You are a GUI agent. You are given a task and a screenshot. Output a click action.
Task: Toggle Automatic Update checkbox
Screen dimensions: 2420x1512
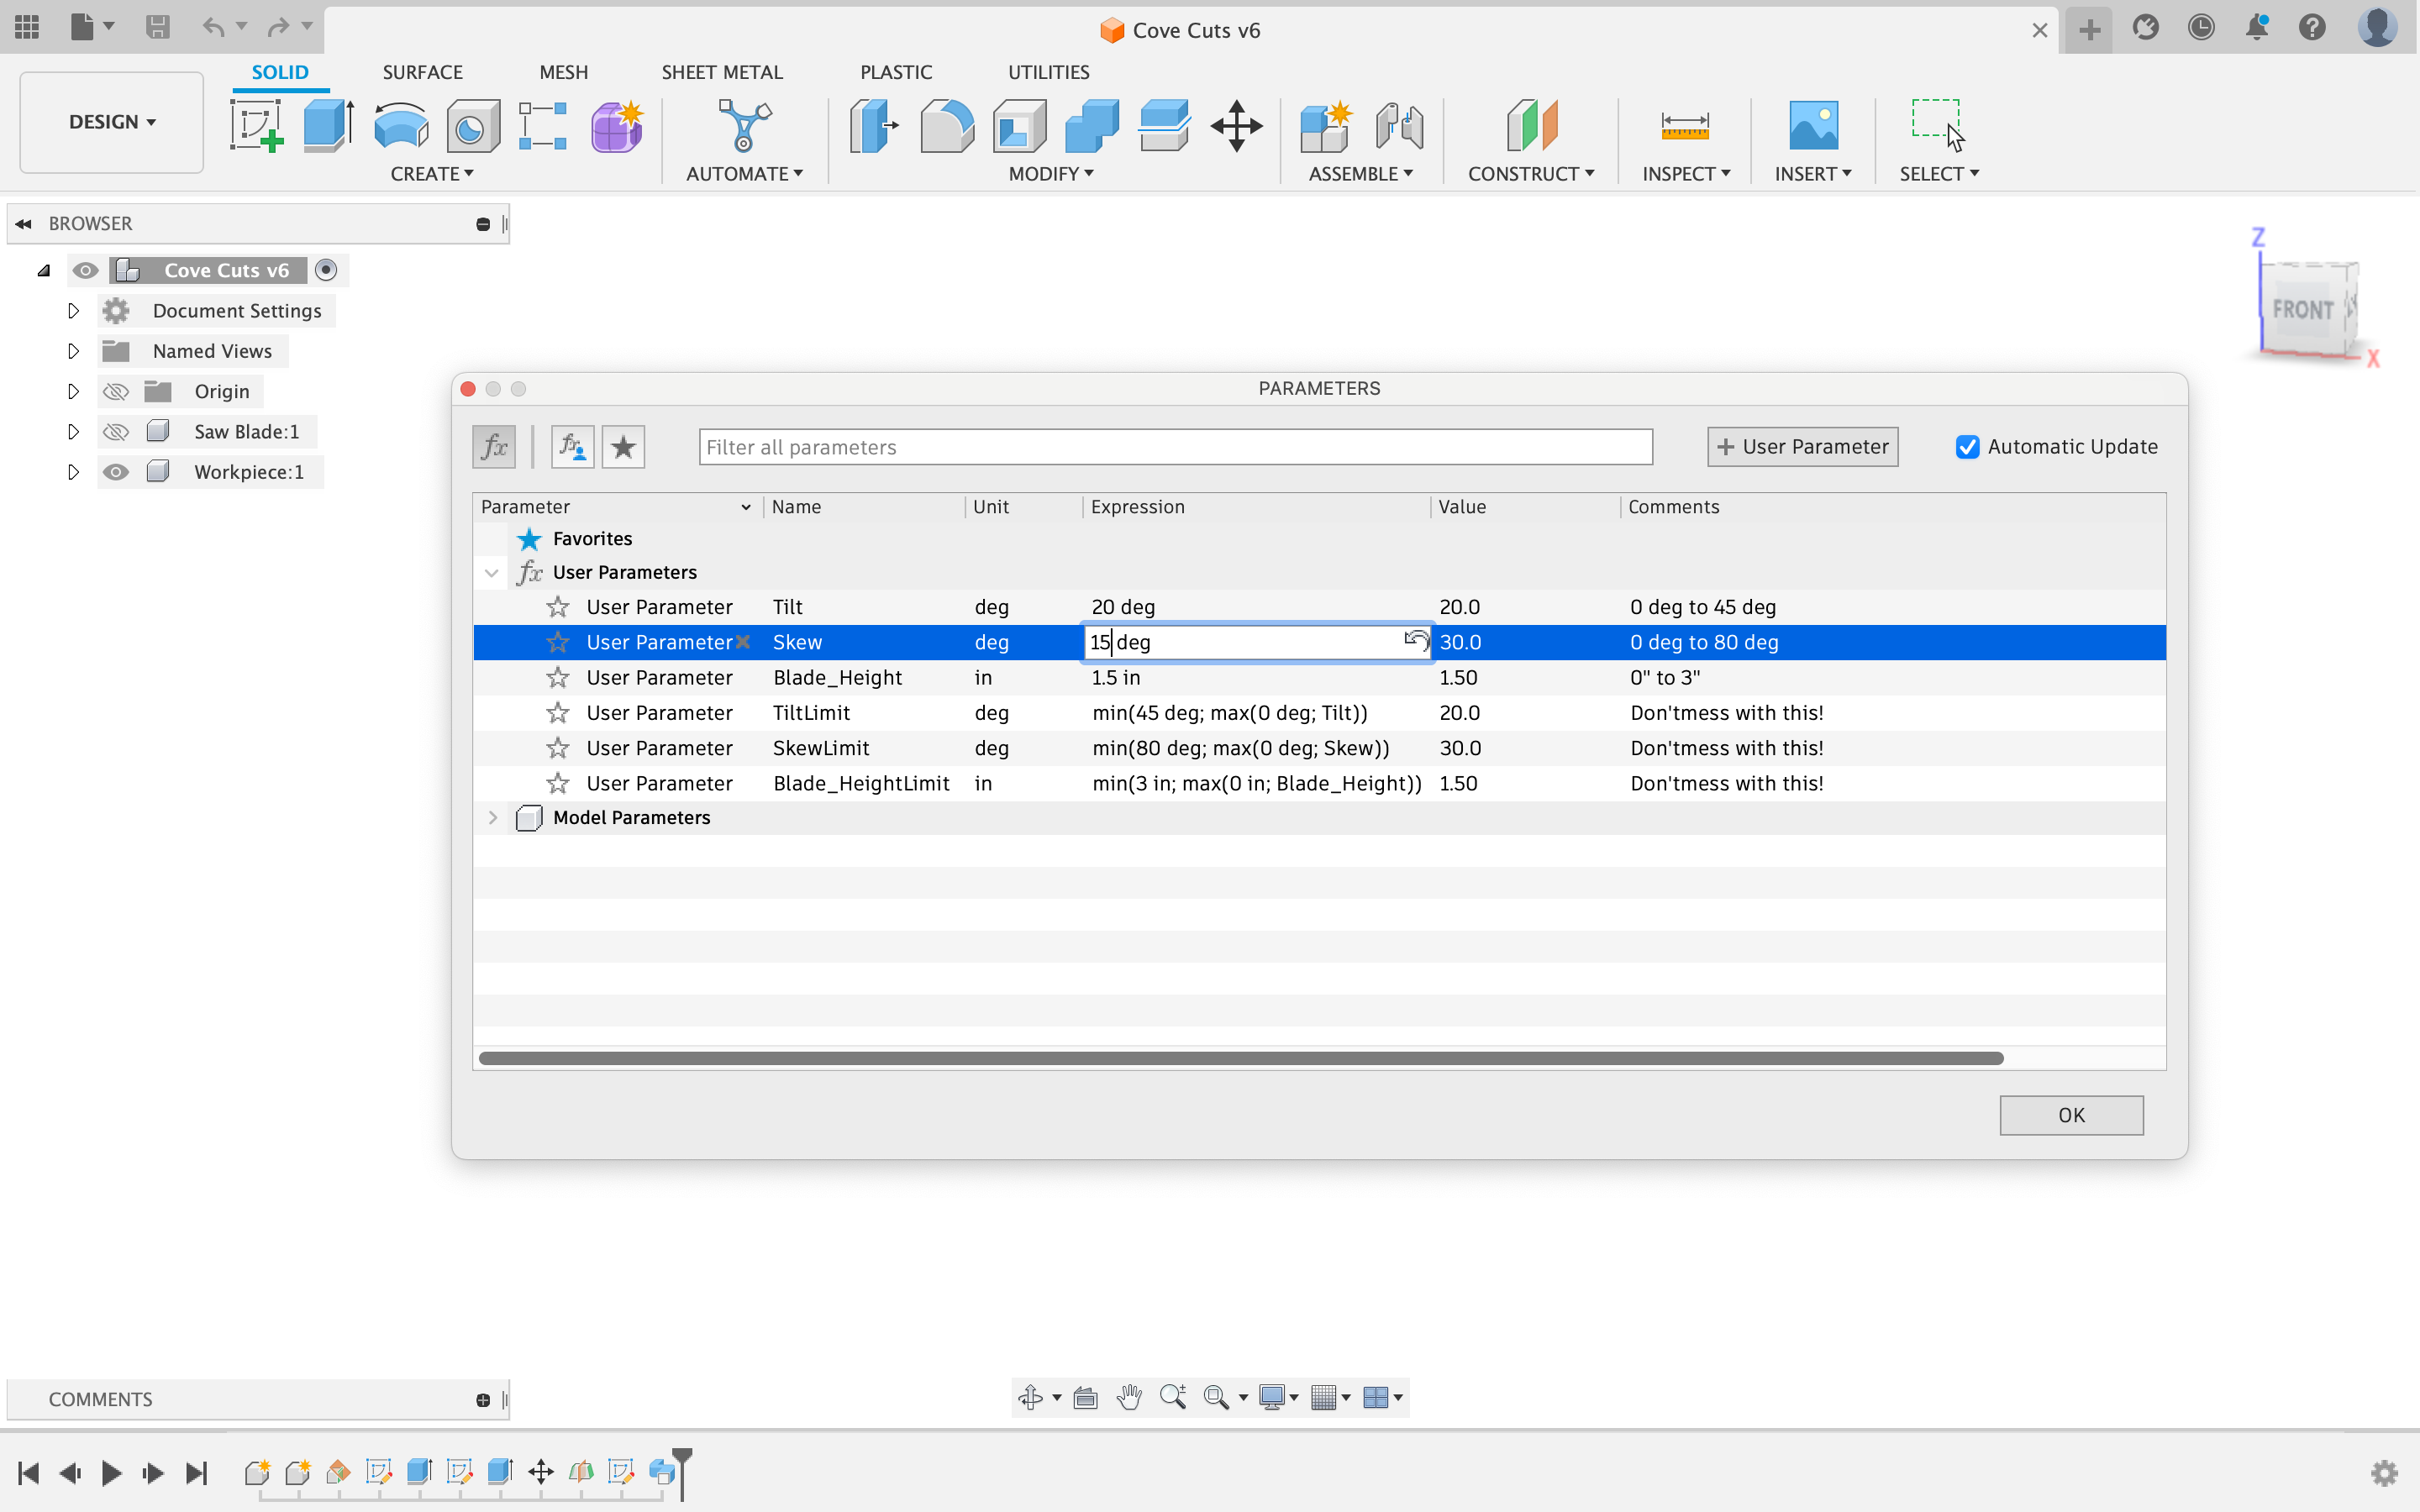(1967, 446)
